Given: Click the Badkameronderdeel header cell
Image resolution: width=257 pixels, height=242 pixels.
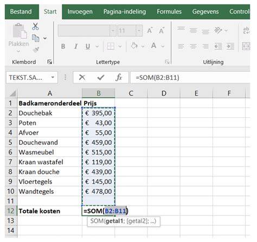Looking at the screenshot, I should pos(50,103).
